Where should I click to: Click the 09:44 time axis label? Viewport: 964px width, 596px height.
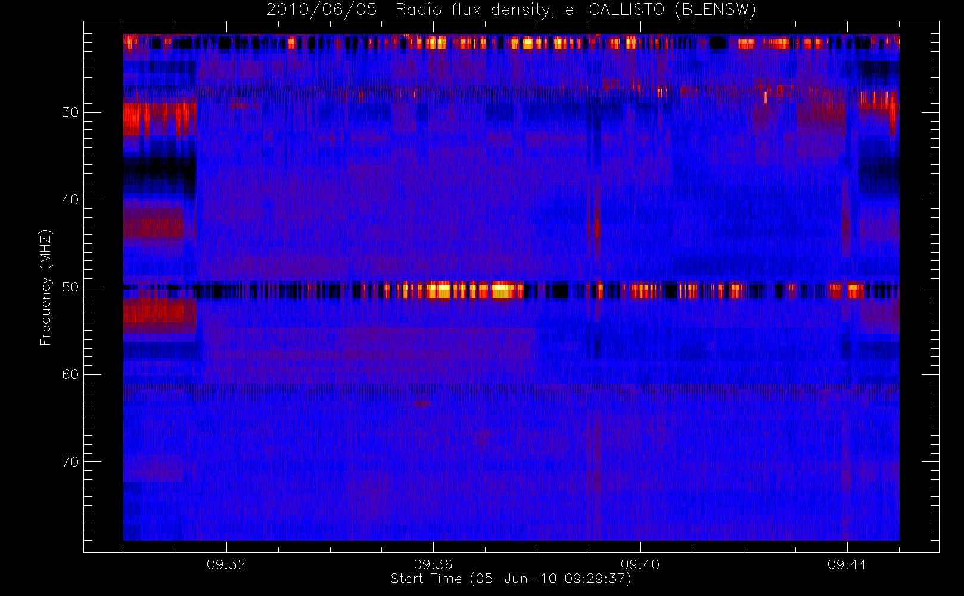pyautogui.click(x=847, y=564)
